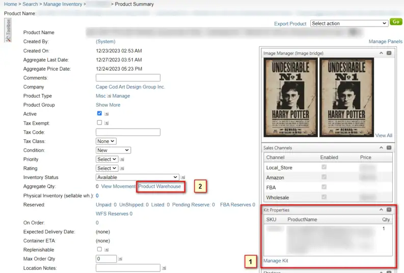The image size is (404, 273).
Task: Go to Manage Inventory breadcrumb
Action: pyautogui.click(x=63, y=4)
